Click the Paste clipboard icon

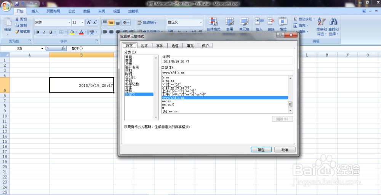[x=8, y=22]
